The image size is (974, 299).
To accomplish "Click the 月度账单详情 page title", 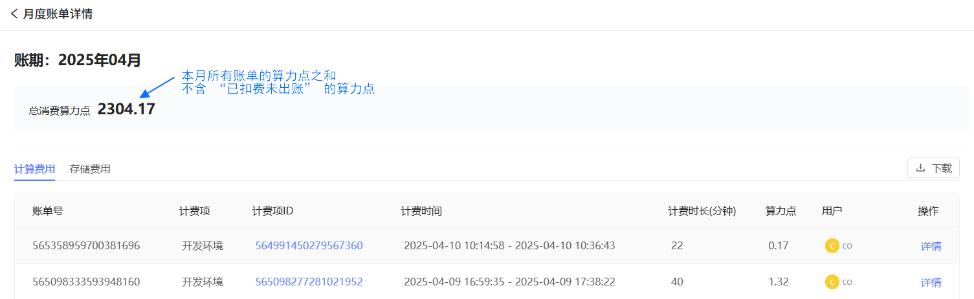I will pos(58,14).
